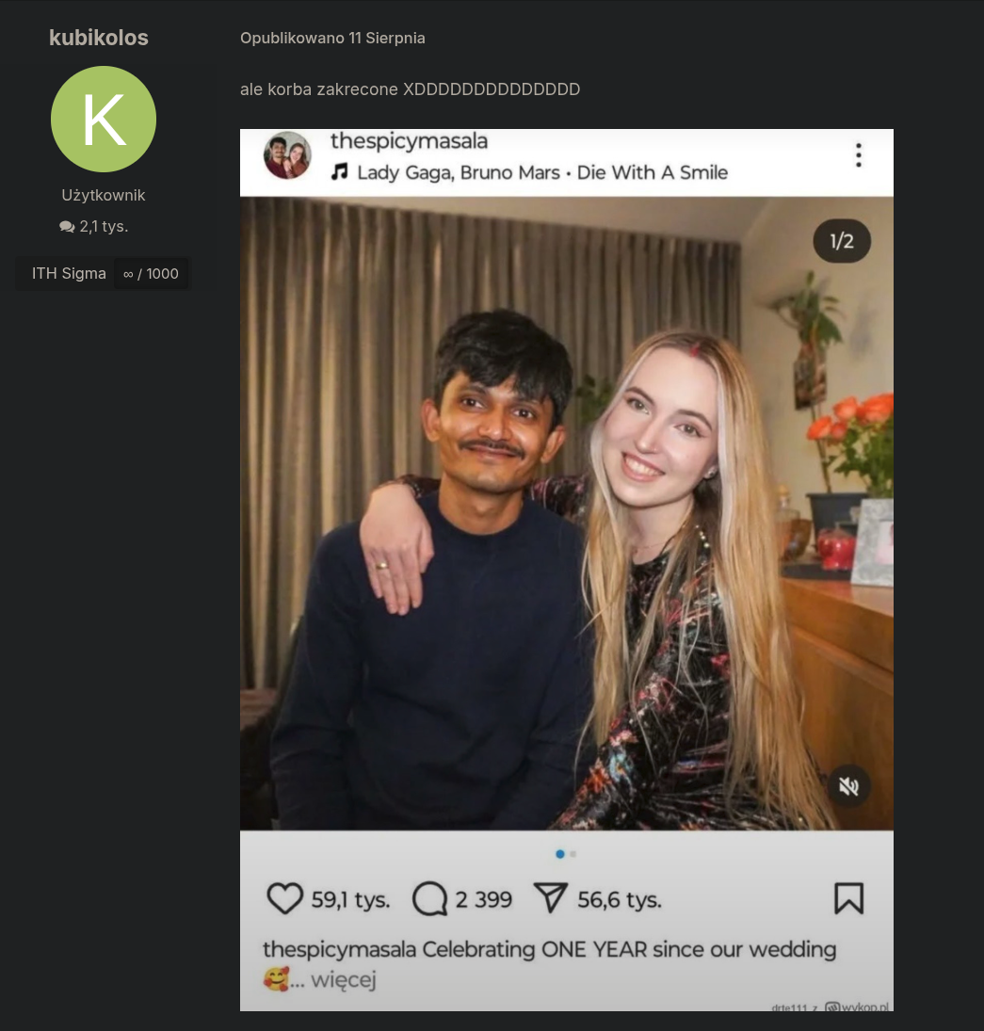This screenshot has width=984, height=1031.
Task: Open comments via speech bubble icon
Action: (429, 899)
